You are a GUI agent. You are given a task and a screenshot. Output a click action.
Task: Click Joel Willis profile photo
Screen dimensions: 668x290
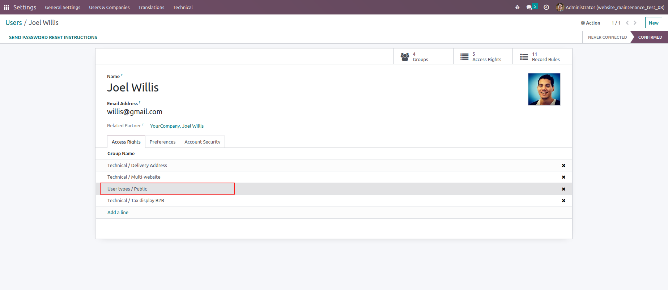point(544,89)
